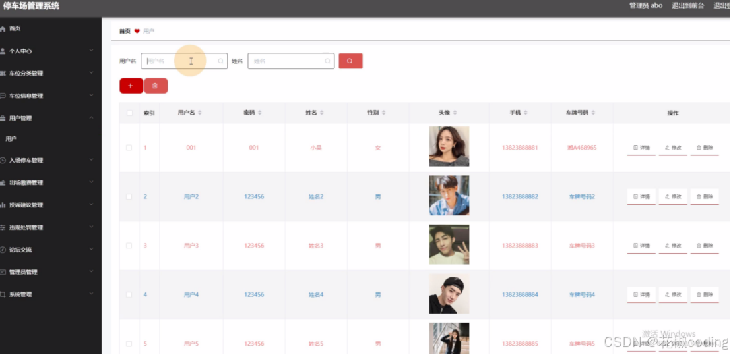Click the icon beside 违规处罚管理
731x355 pixels.
[x=3, y=227]
